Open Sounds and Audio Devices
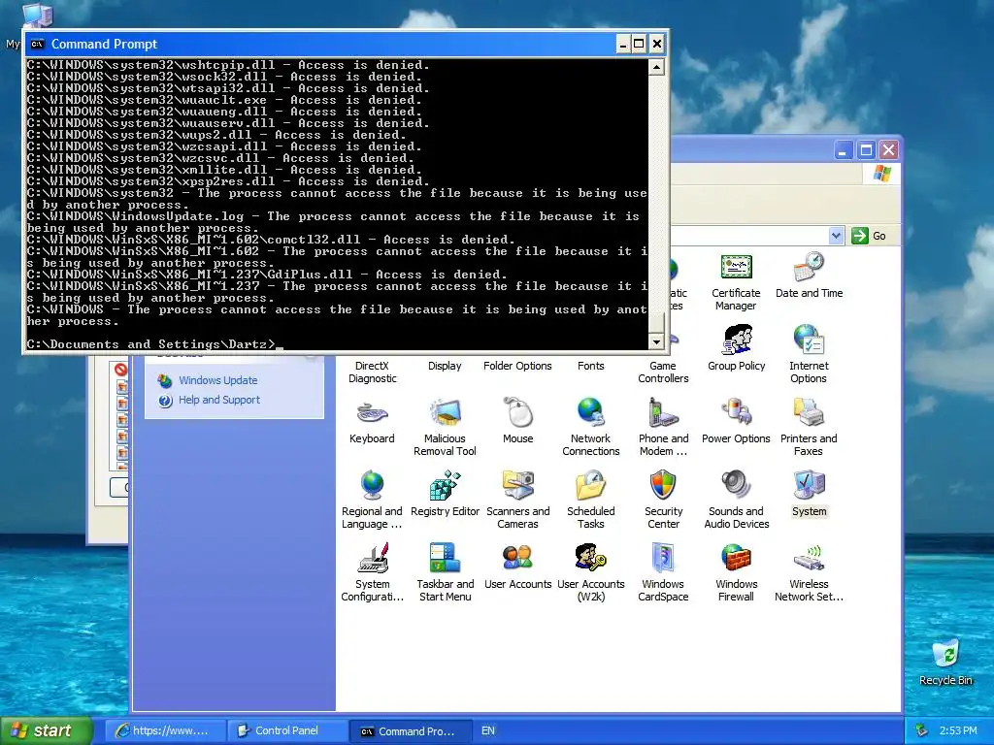 [736, 486]
